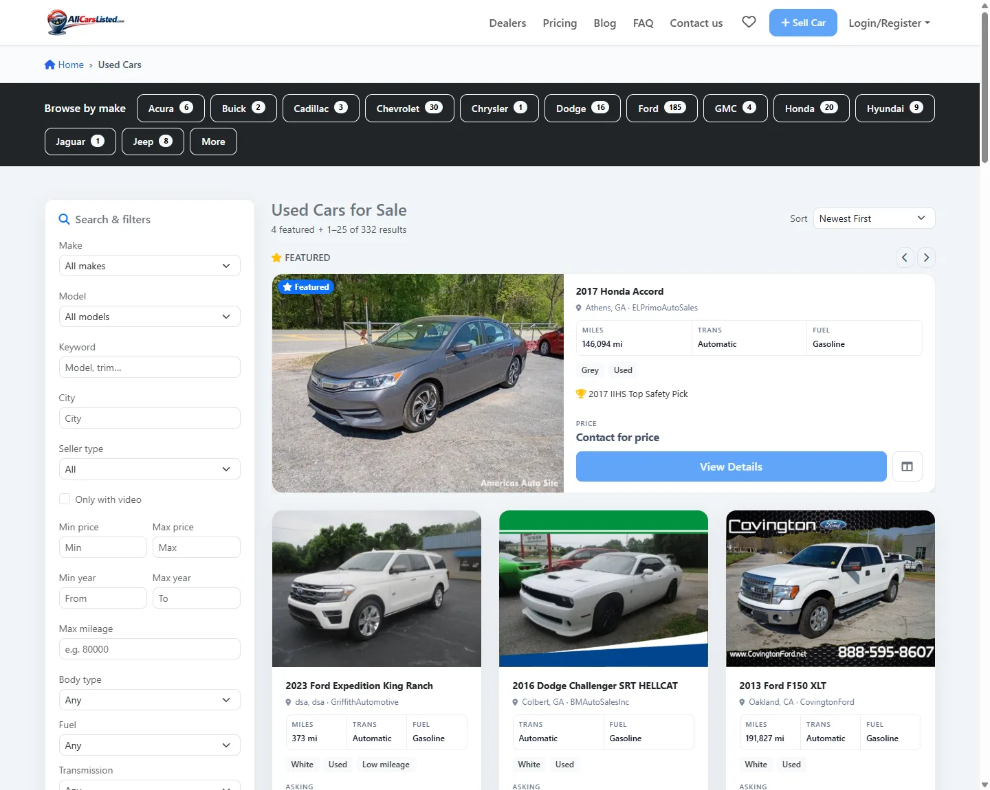Open the Sort Newest First dropdown
Image resolution: width=990 pixels, height=790 pixels.
coord(874,218)
